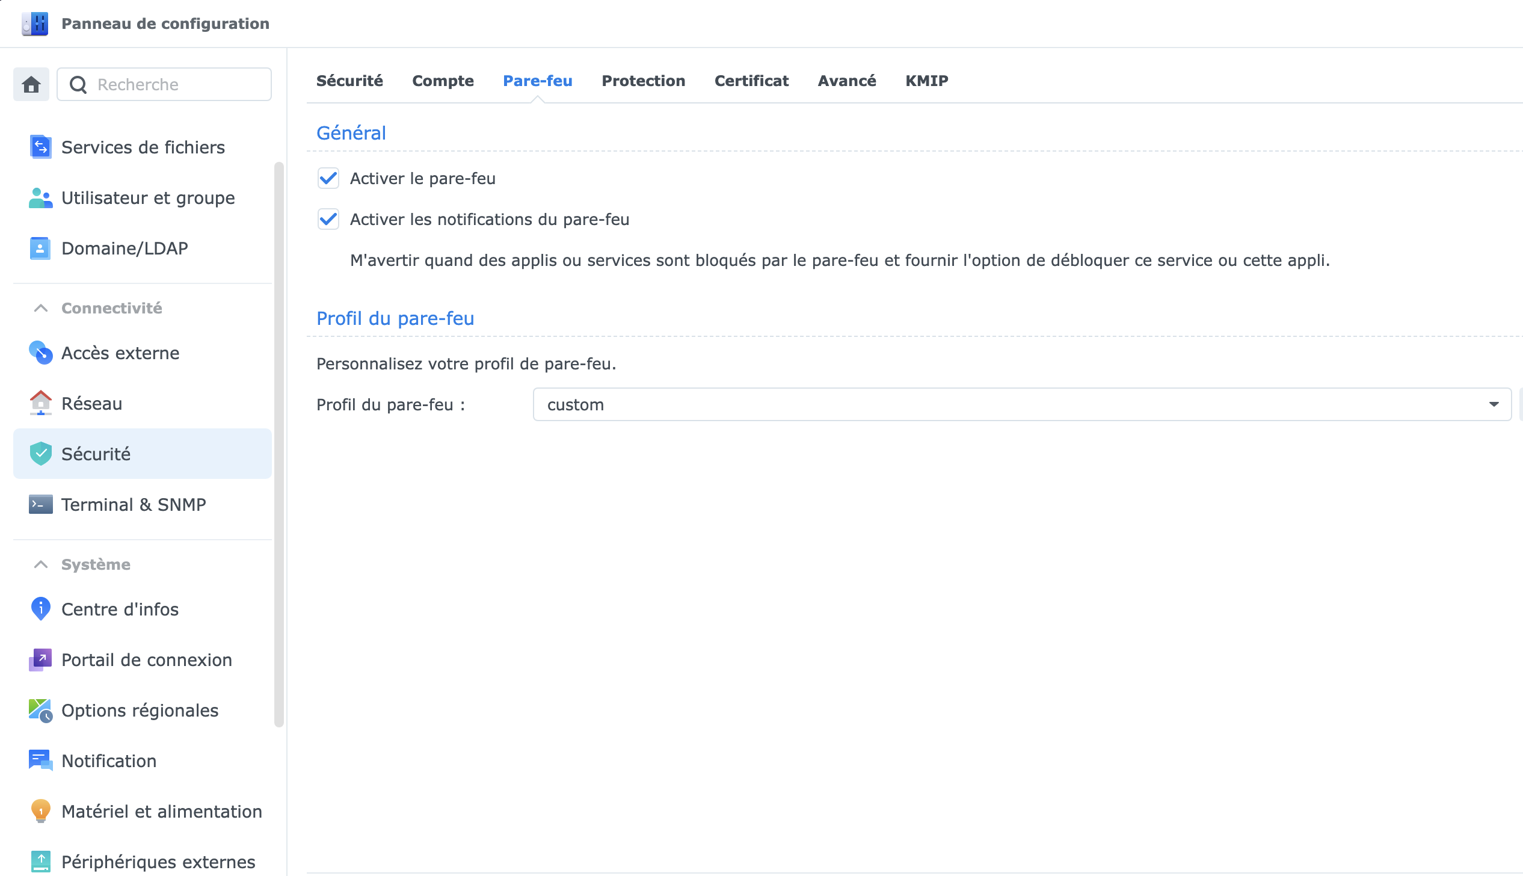Click the sidebar vertical scrollbar

278,445
